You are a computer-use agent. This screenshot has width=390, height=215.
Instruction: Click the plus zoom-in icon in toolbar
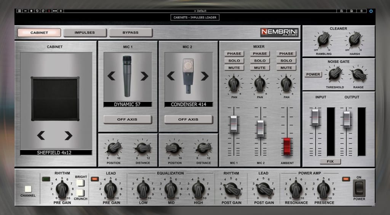coord(31,11)
